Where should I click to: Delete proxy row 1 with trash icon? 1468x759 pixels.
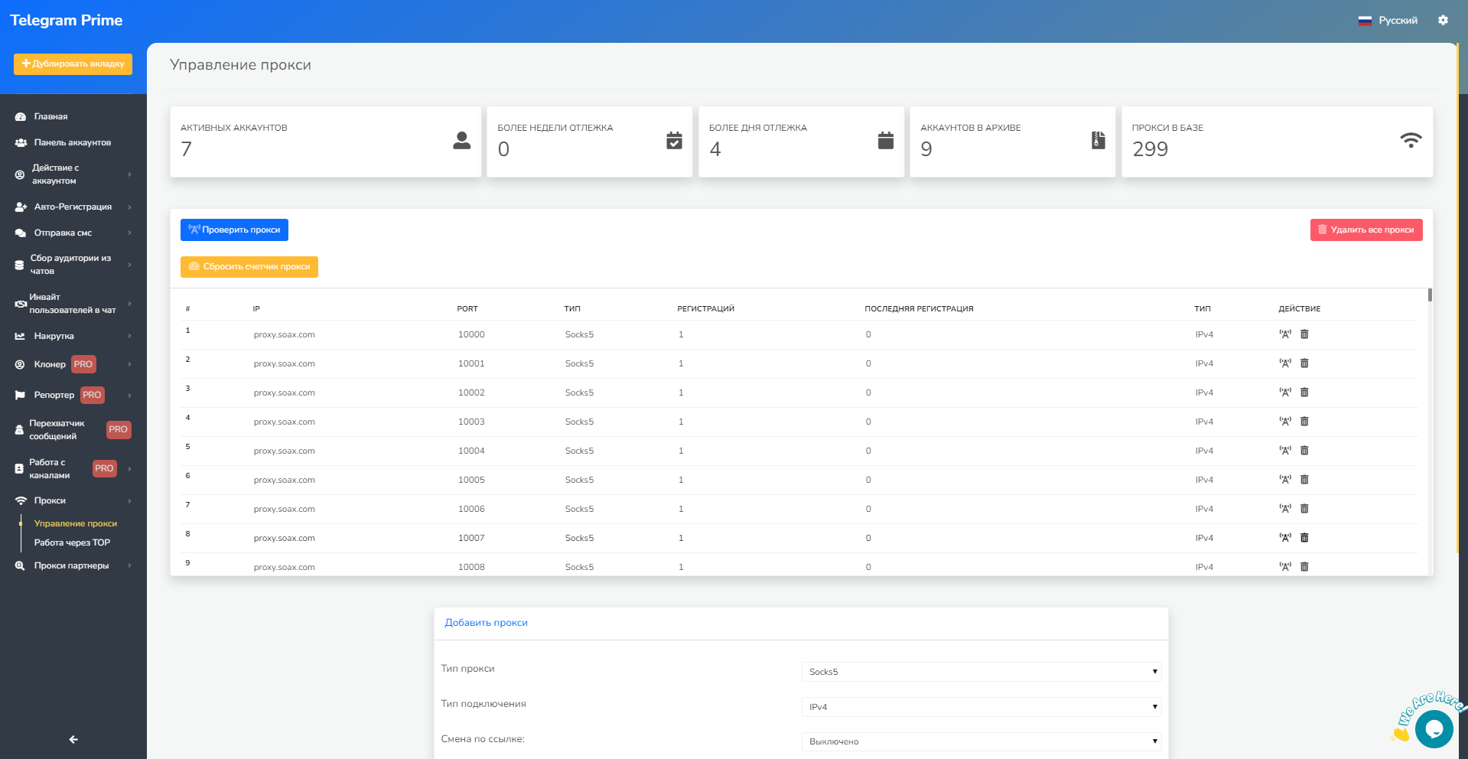pos(1304,334)
